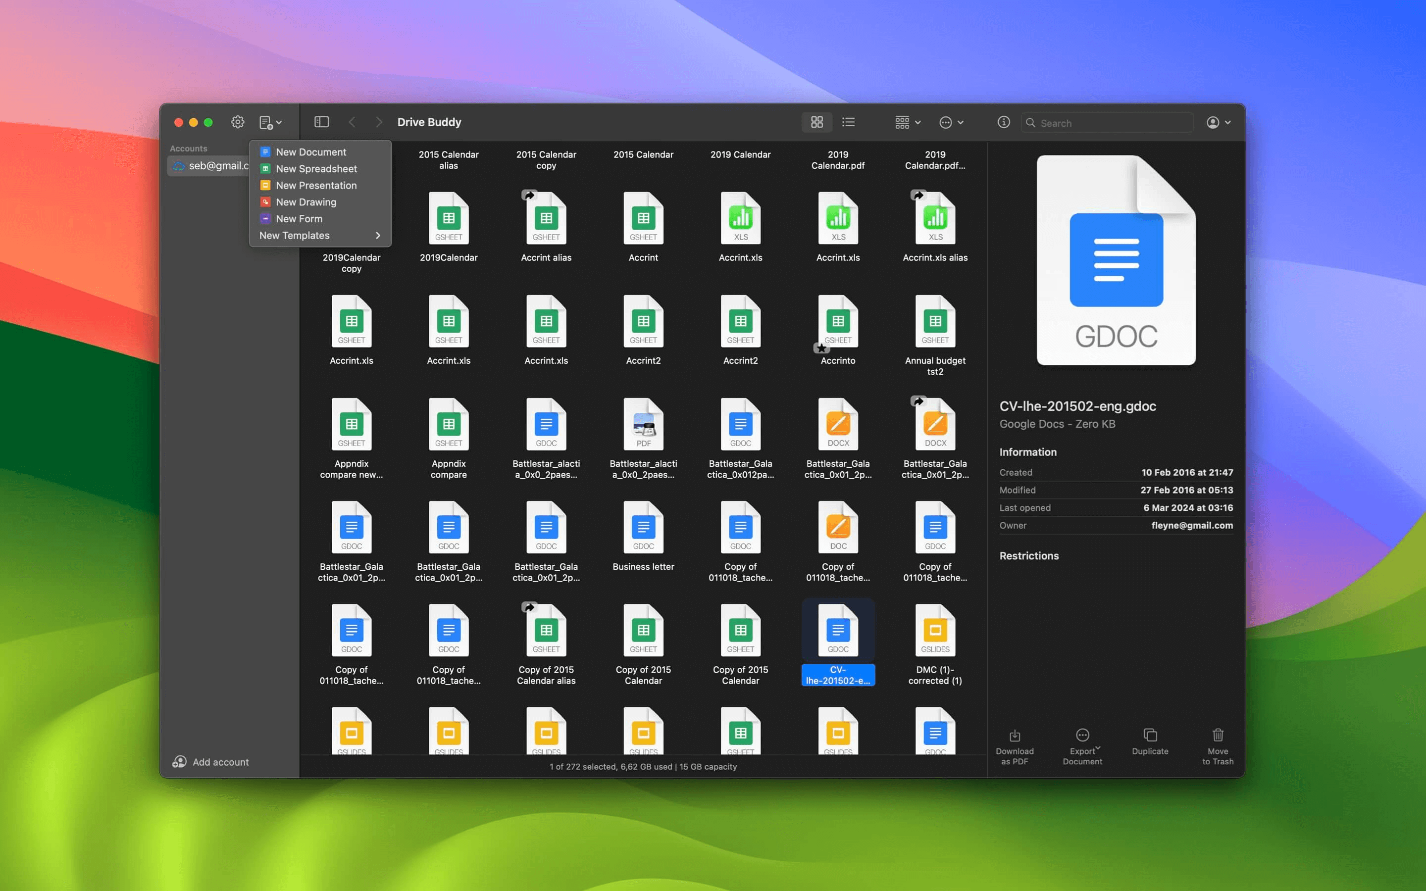Screen dimensions: 1426x891
Task: Select the Accrinto starred spreadsheet
Action: tap(837, 322)
